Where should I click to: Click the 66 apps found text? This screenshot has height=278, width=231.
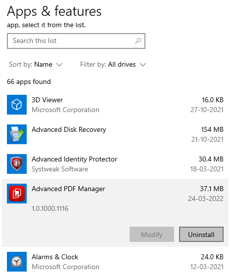[x=29, y=82]
